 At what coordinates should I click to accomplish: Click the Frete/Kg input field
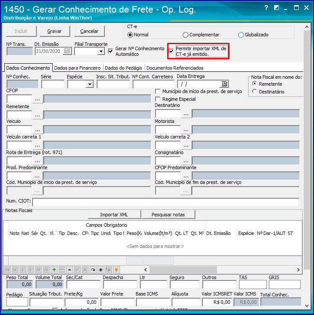coord(82,302)
